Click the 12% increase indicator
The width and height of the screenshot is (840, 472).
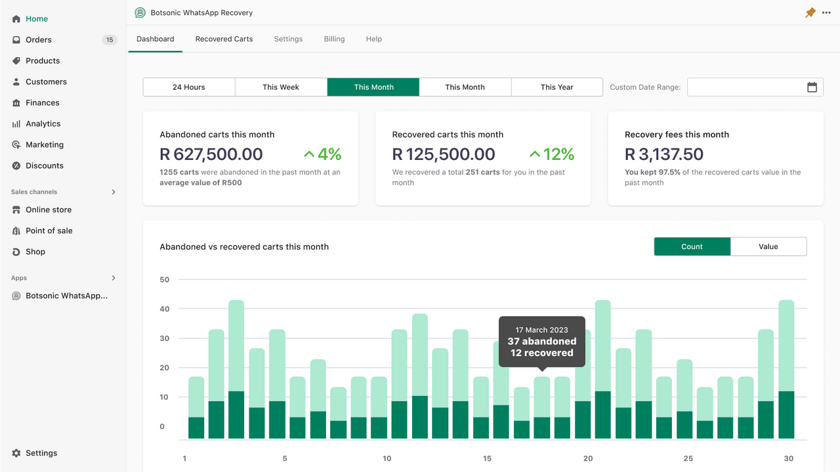click(x=552, y=155)
